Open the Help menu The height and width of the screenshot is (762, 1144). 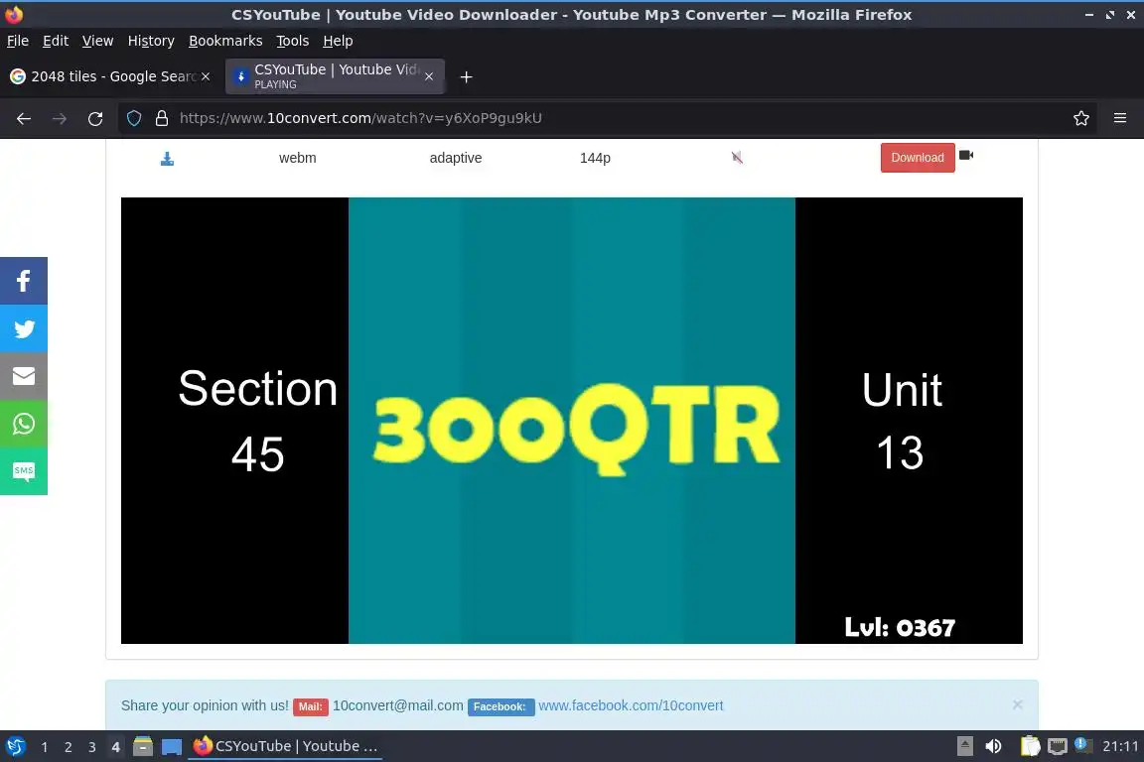(x=338, y=41)
